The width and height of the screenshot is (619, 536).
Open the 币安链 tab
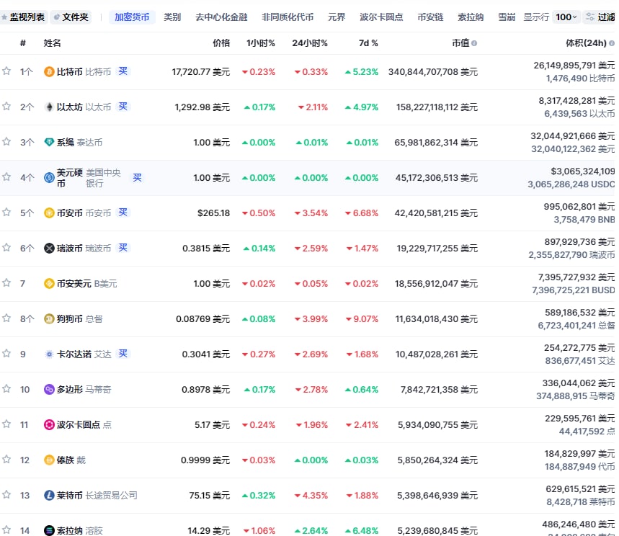pos(430,17)
